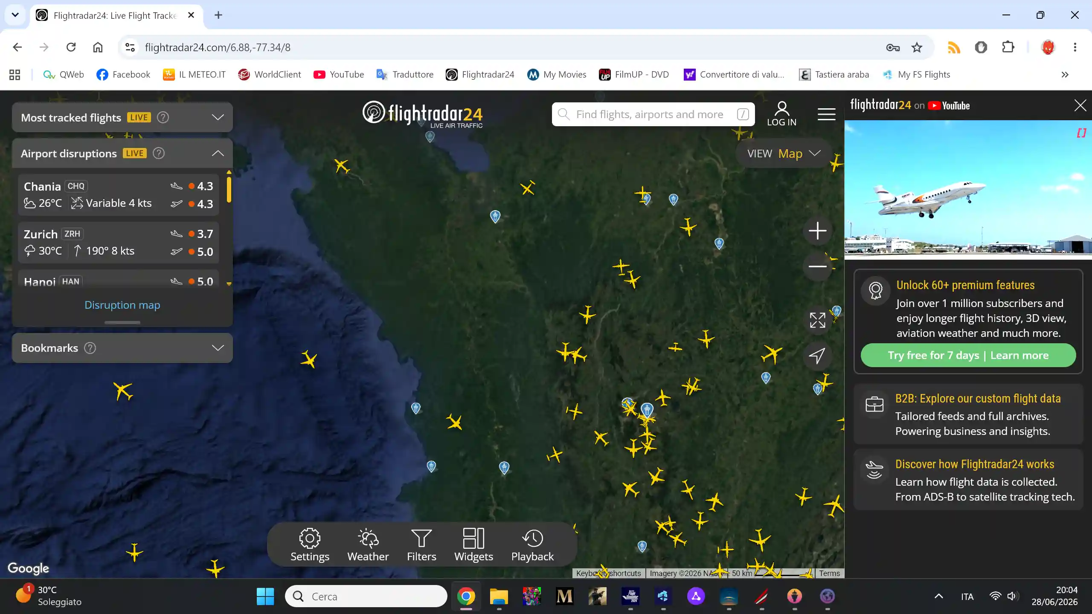Center map on my location arrow
Screen dimensions: 1092x614
(817, 356)
